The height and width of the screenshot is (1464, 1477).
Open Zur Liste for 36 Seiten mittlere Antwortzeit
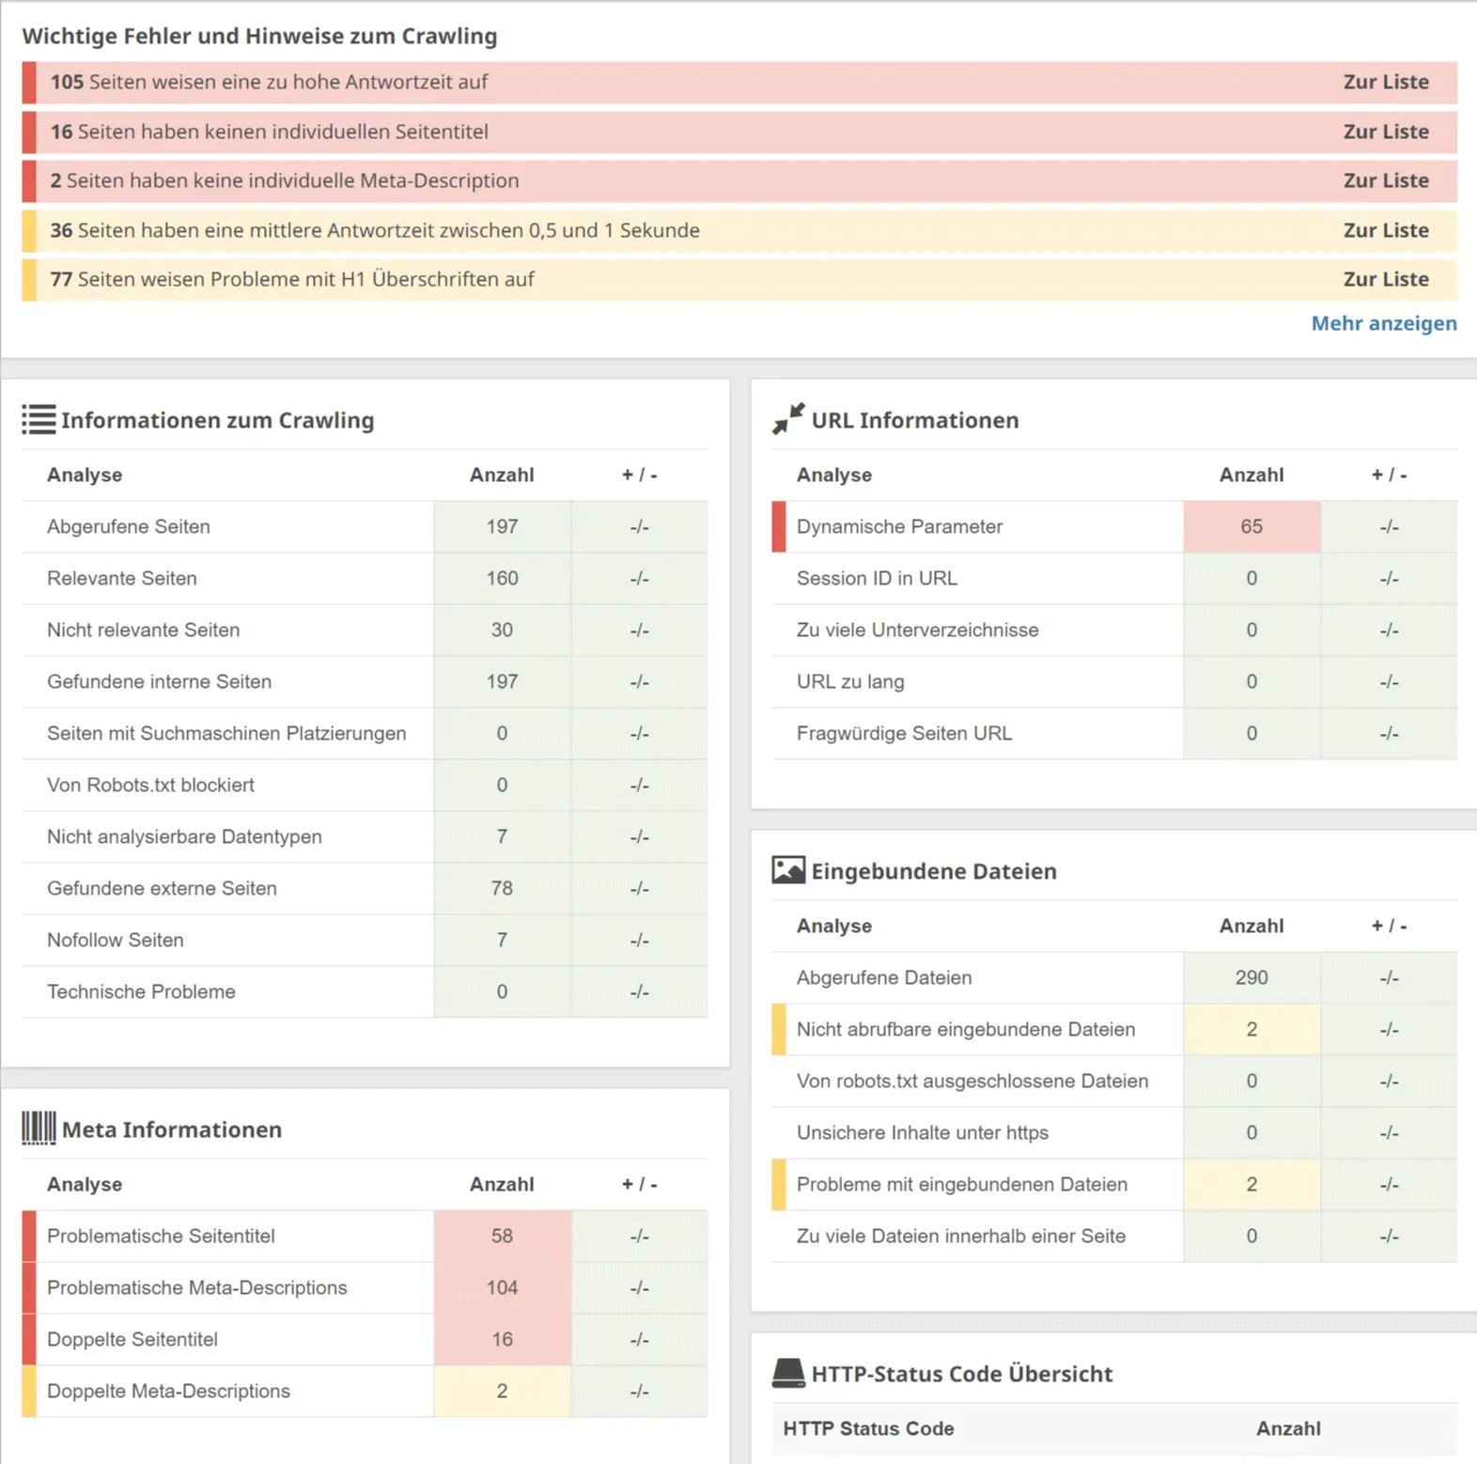(1386, 230)
